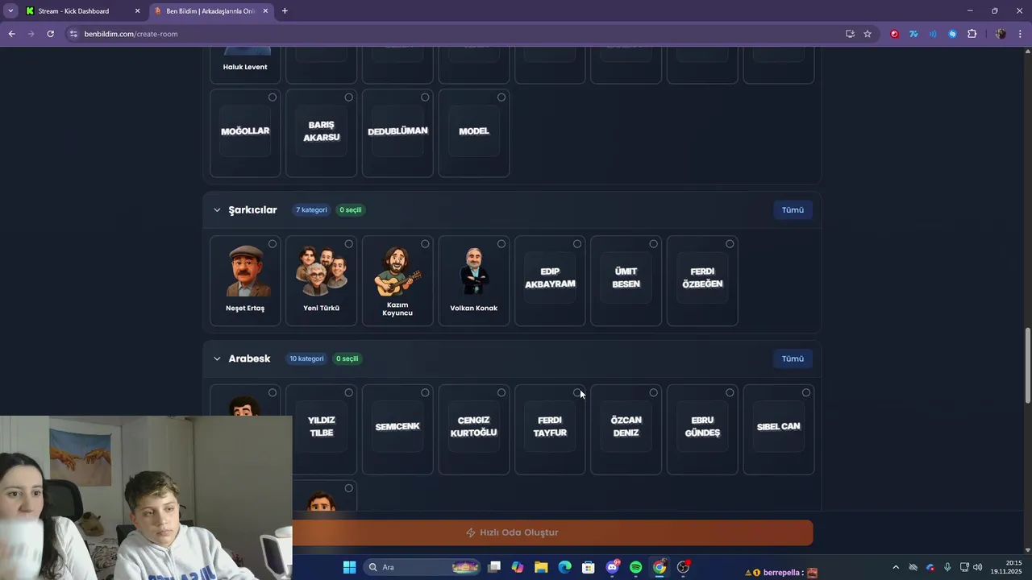Image resolution: width=1032 pixels, height=580 pixels.
Task: Install the app via address bar icon
Action: coord(850,34)
